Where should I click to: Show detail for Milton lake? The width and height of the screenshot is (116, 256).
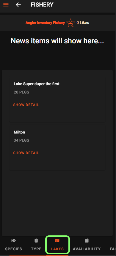[26, 153]
